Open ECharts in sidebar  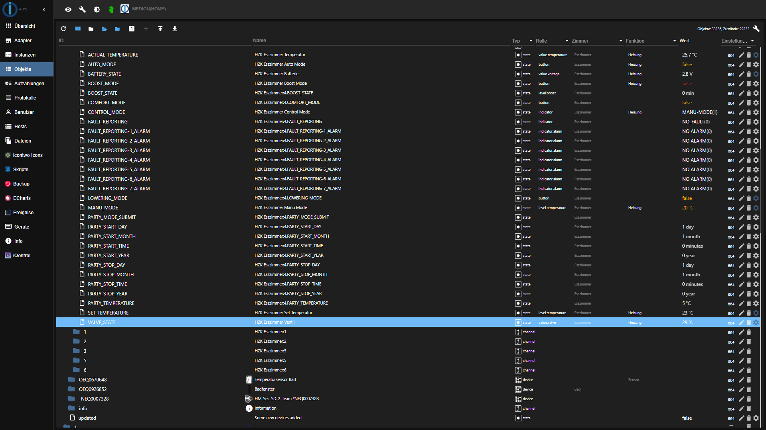pos(27,198)
